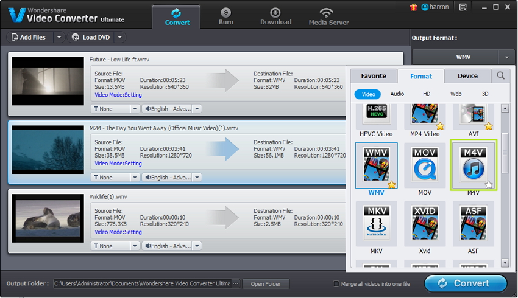This screenshot has height=298, width=518.
Task: Click the Output Folder path field
Action: 142,283
